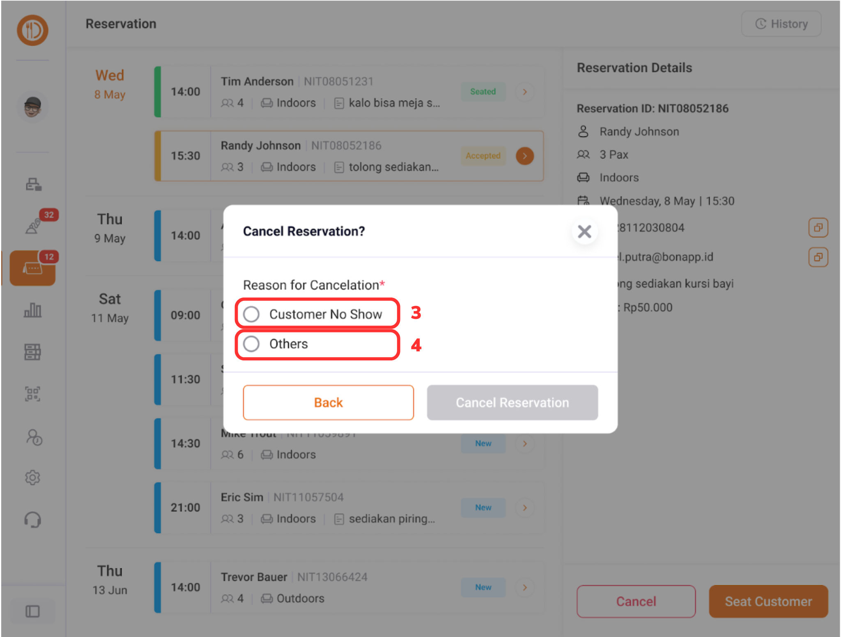
Task: Open the reservation icon with badge 12
Action: tap(33, 268)
